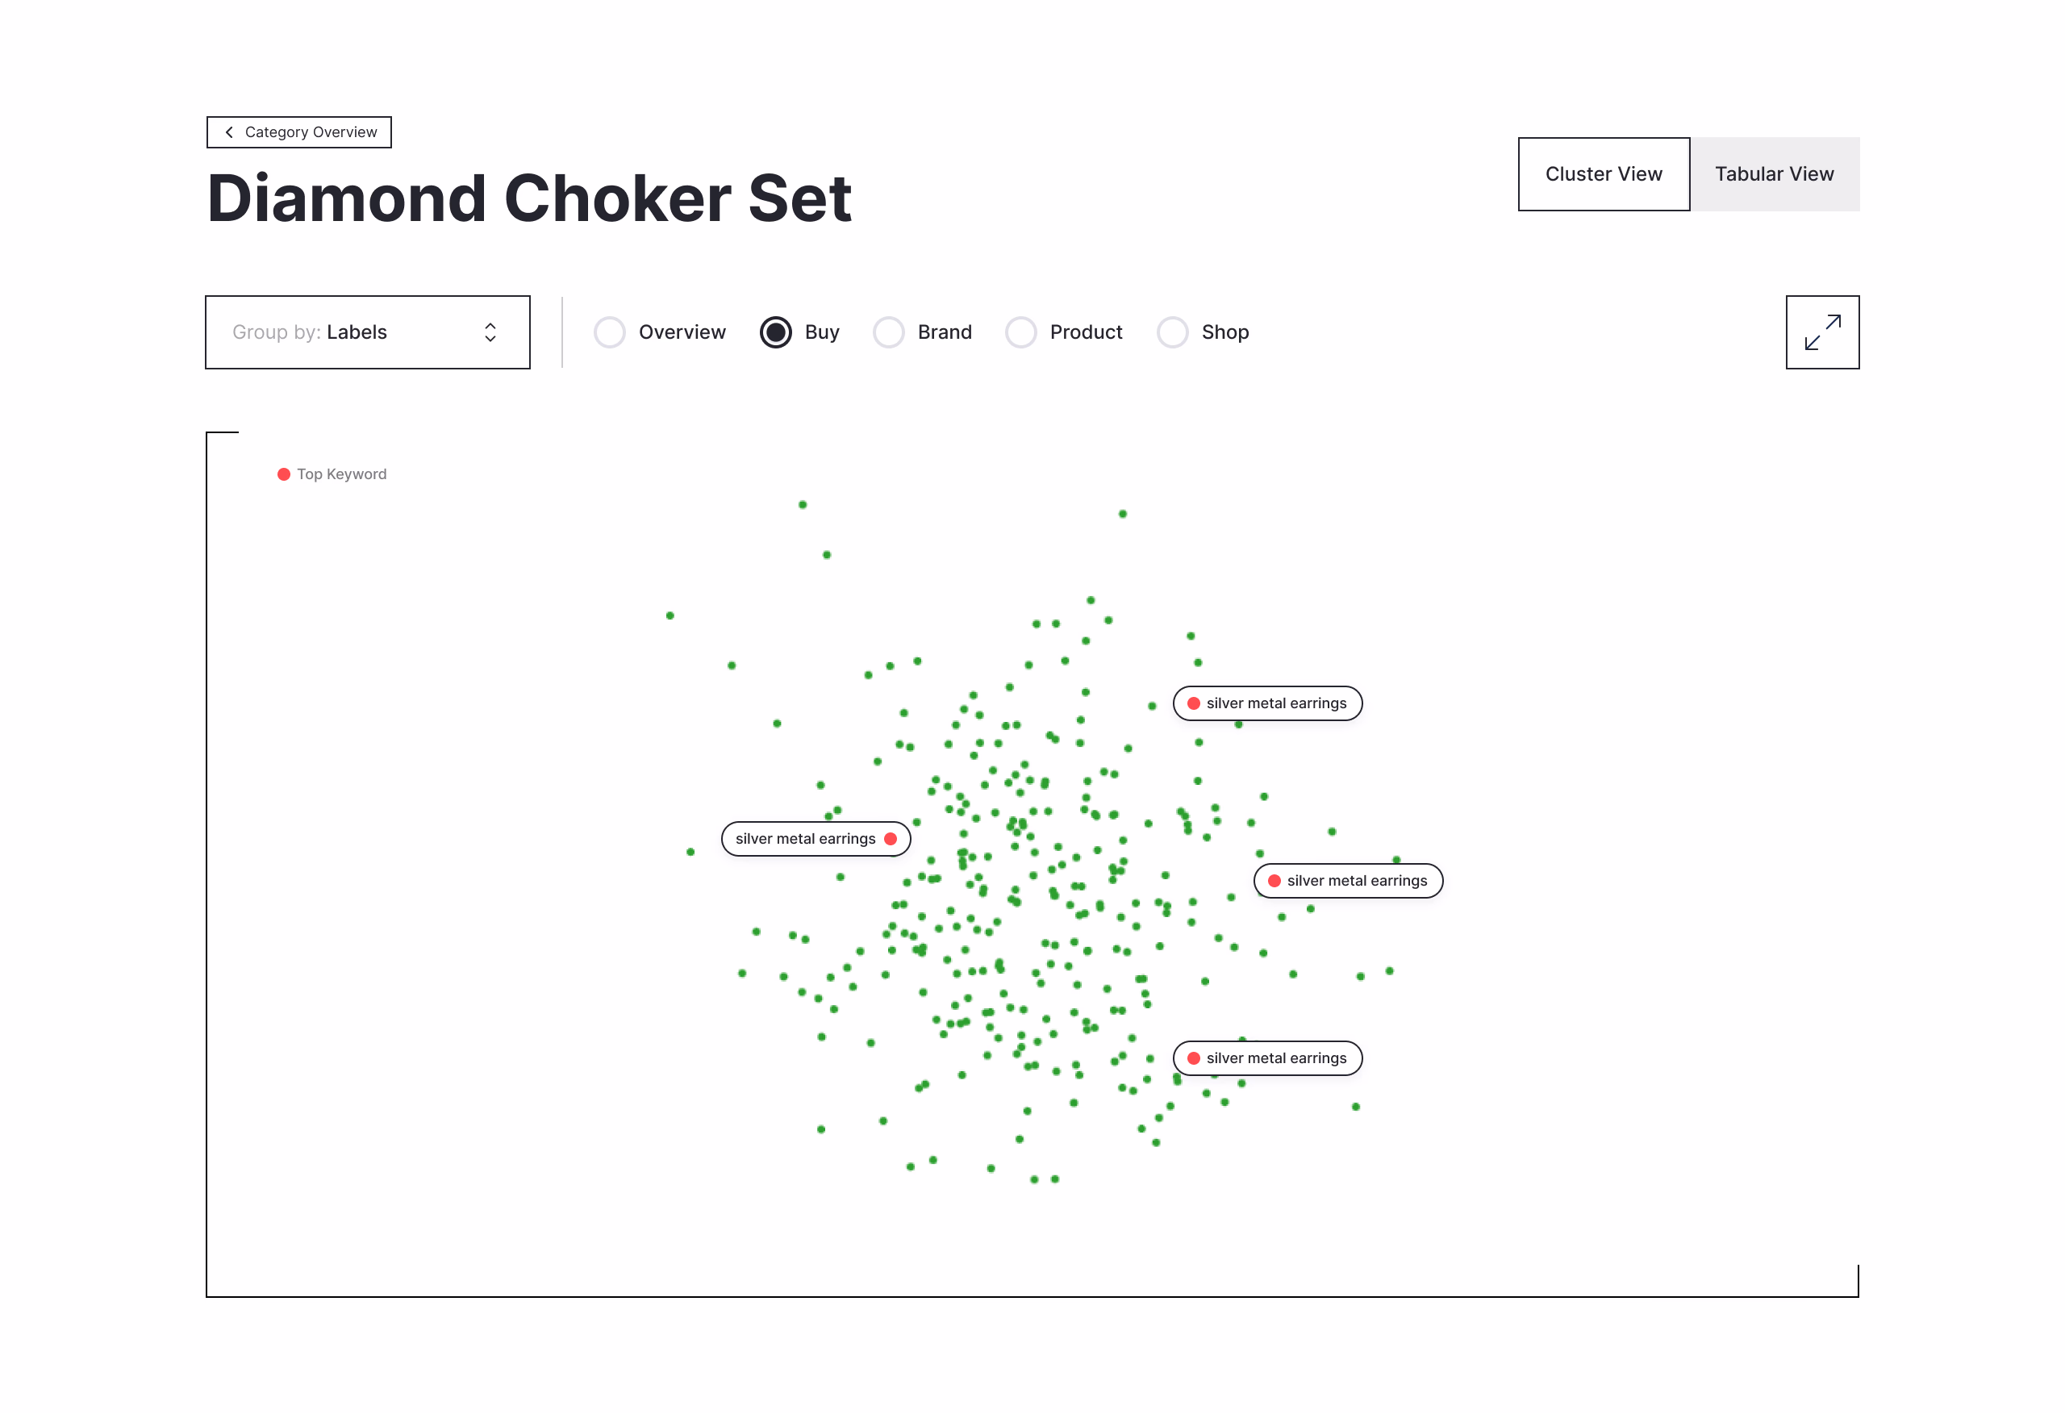The image size is (2065, 1414).
Task: Click the Top Keyword legend text
Action: click(x=342, y=474)
